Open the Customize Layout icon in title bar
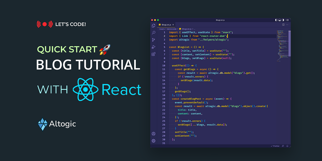The width and height of the screenshot is (322, 161). [288, 20]
